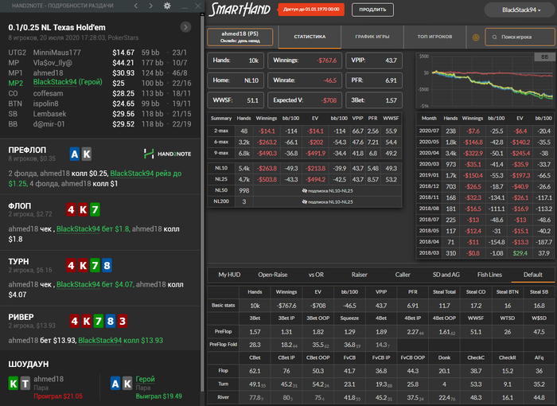Click the Hands 10k stat box

click(236, 61)
